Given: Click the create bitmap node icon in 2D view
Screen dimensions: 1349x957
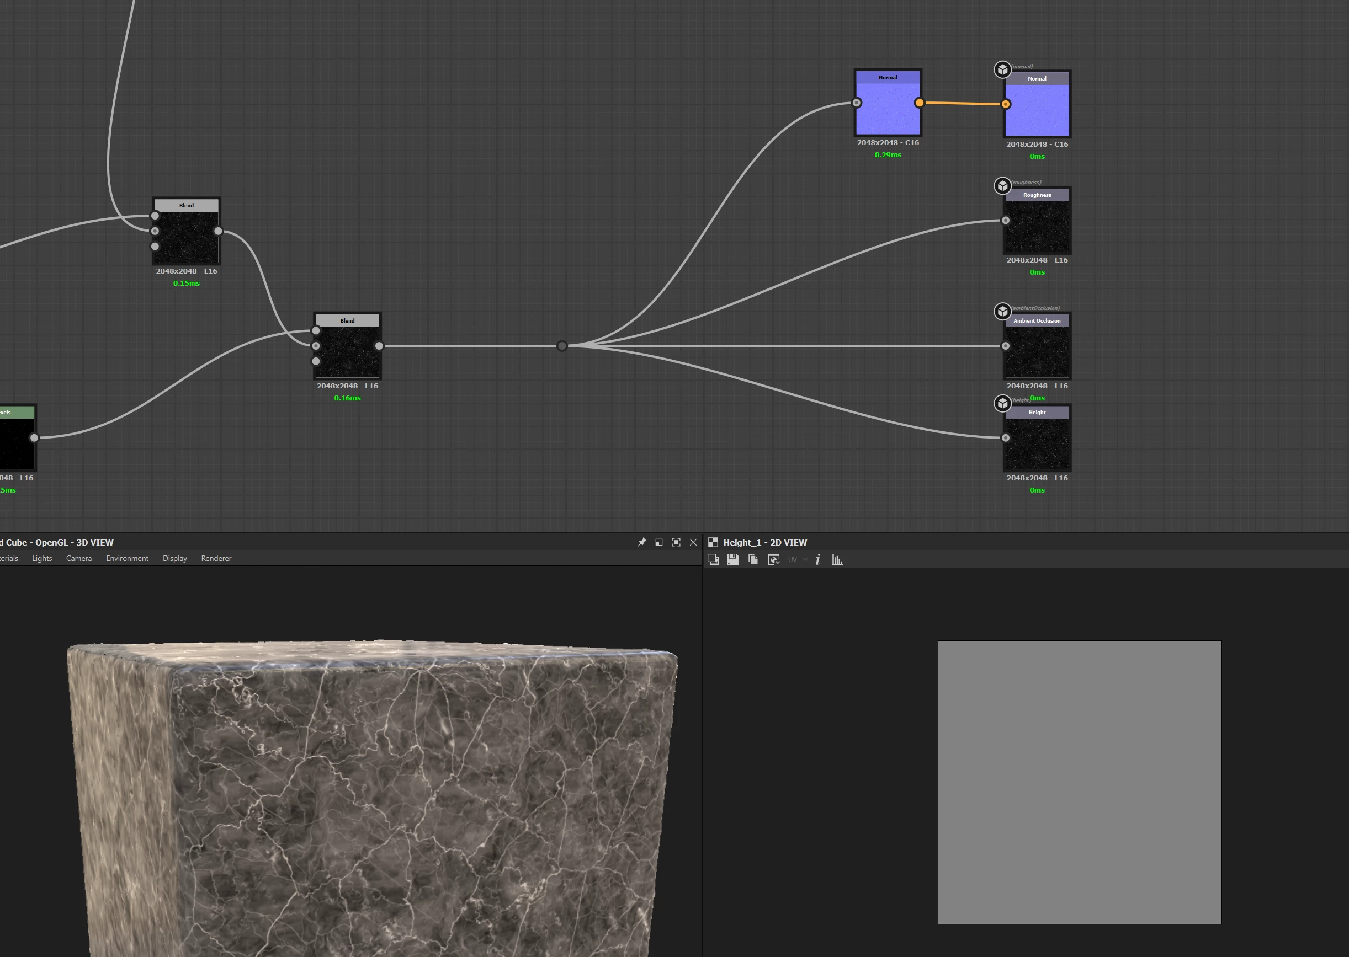Looking at the screenshot, I should [x=713, y=559].
